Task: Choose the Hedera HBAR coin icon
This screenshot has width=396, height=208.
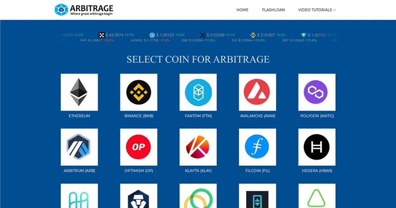Action: 317,147
